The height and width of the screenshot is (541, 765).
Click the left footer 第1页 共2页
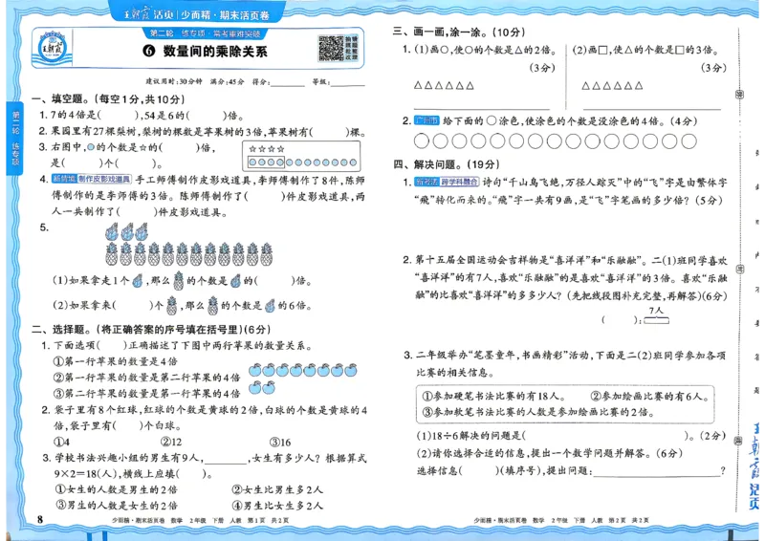coord(267,521)
